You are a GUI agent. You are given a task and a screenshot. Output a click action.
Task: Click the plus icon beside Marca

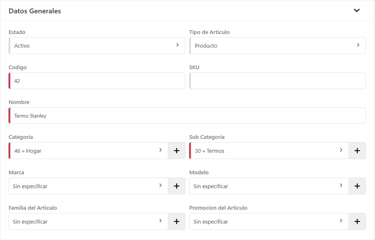177,186
